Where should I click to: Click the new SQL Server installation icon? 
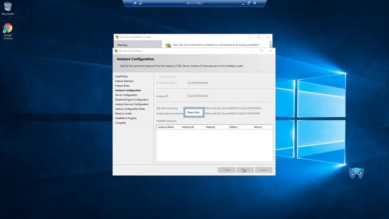[x=168, y=46]
